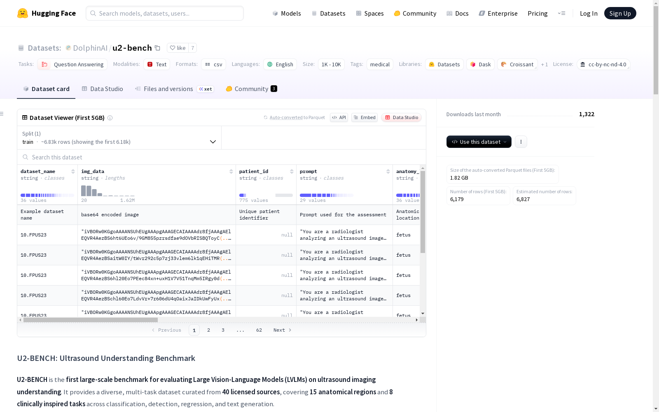The width and height of the screenshot is (659, 412).
Task: Click Next page in pagination
Action: [x=283, y=330]
